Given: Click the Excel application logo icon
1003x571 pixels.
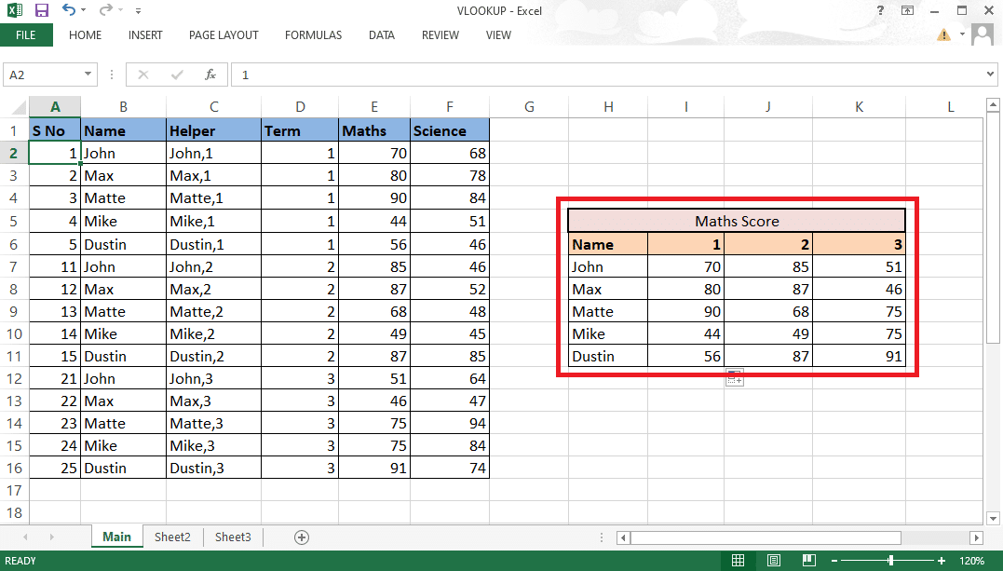Looking at the screenshot, I should [x=14, y=10].
